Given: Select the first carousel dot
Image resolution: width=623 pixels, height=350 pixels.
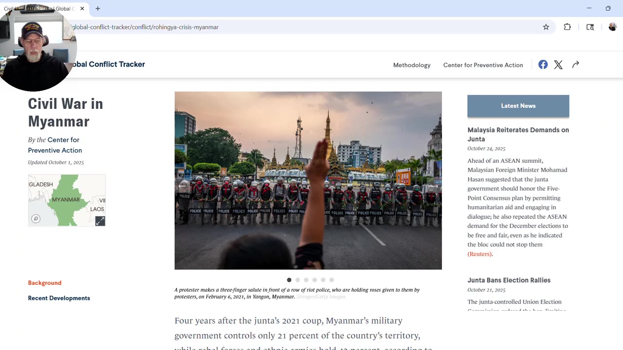Looking at the screenshot, I should tap(289, 280).
